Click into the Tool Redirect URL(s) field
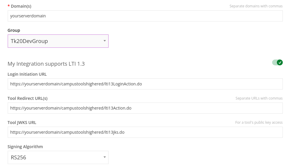The image size is (294, 167). pyautogui.click(x=145, y=108)
